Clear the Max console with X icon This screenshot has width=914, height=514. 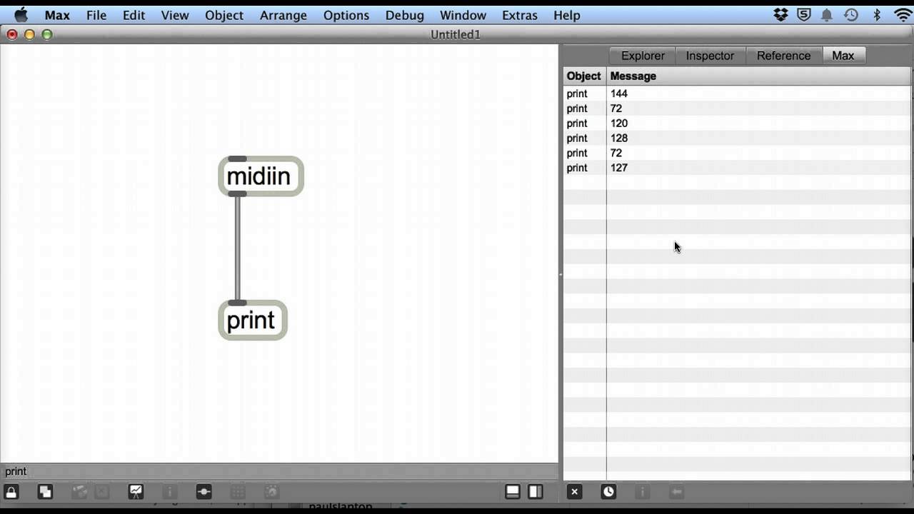[x=575, y=491]
